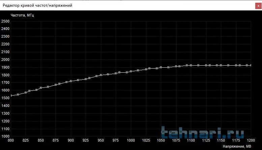Viewport: 262px width, 150px height.
Task: Select the curve point on the 875 mV gridline
Action: point(56,85)
